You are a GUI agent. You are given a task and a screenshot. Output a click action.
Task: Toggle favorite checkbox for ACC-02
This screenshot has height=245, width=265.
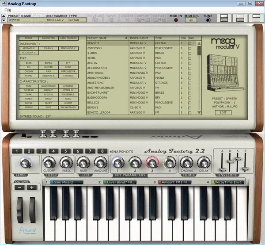(190, 63)
